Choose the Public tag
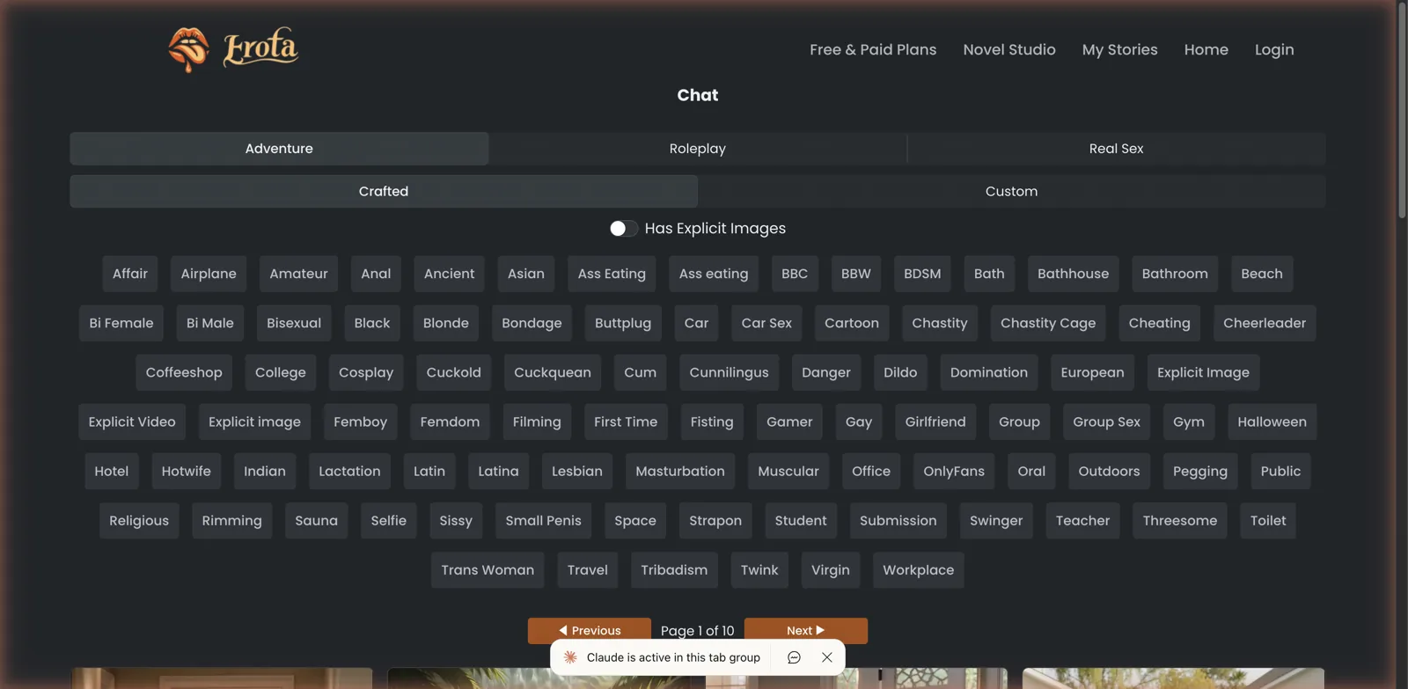The image size is (1408, 689). pos(1280,471)
